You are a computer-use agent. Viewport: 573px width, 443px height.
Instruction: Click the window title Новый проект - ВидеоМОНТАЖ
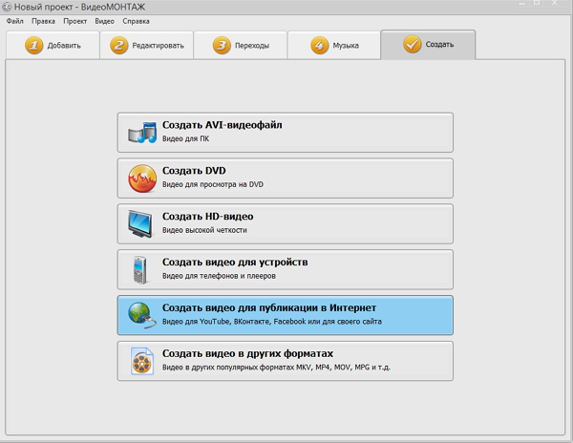tap(79, 7)
